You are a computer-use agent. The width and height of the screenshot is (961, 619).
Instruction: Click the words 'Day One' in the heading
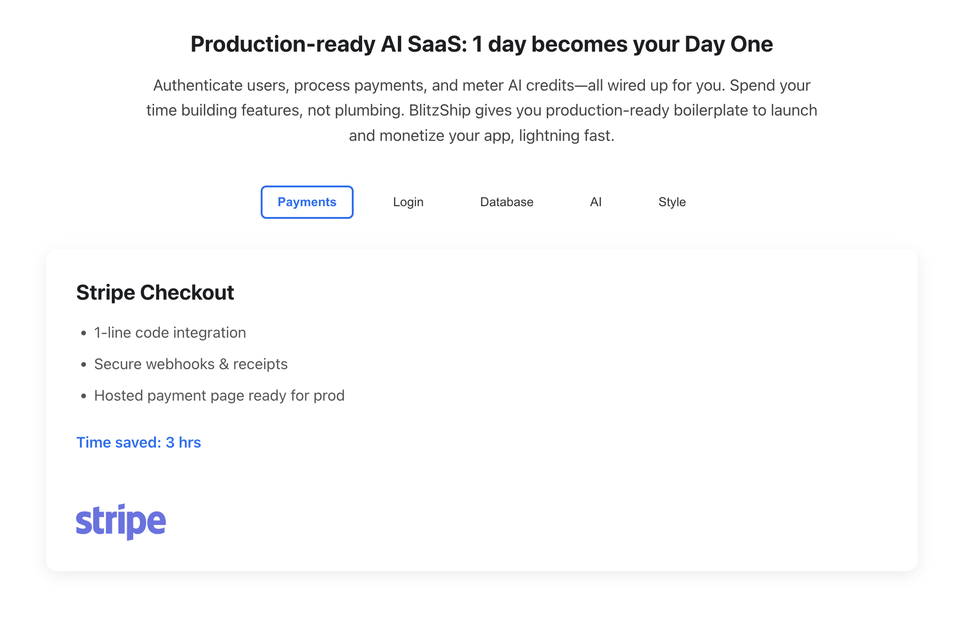tap(728, 44)
